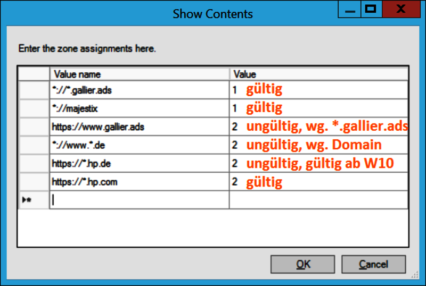Click the value cell of https://*.hp.de row
This screenshot has width=426, height=286.
point(318,163)
